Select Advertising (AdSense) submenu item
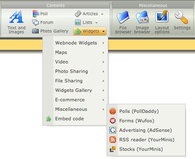Screen dimensions: 195x159 [x=146, y=130]
